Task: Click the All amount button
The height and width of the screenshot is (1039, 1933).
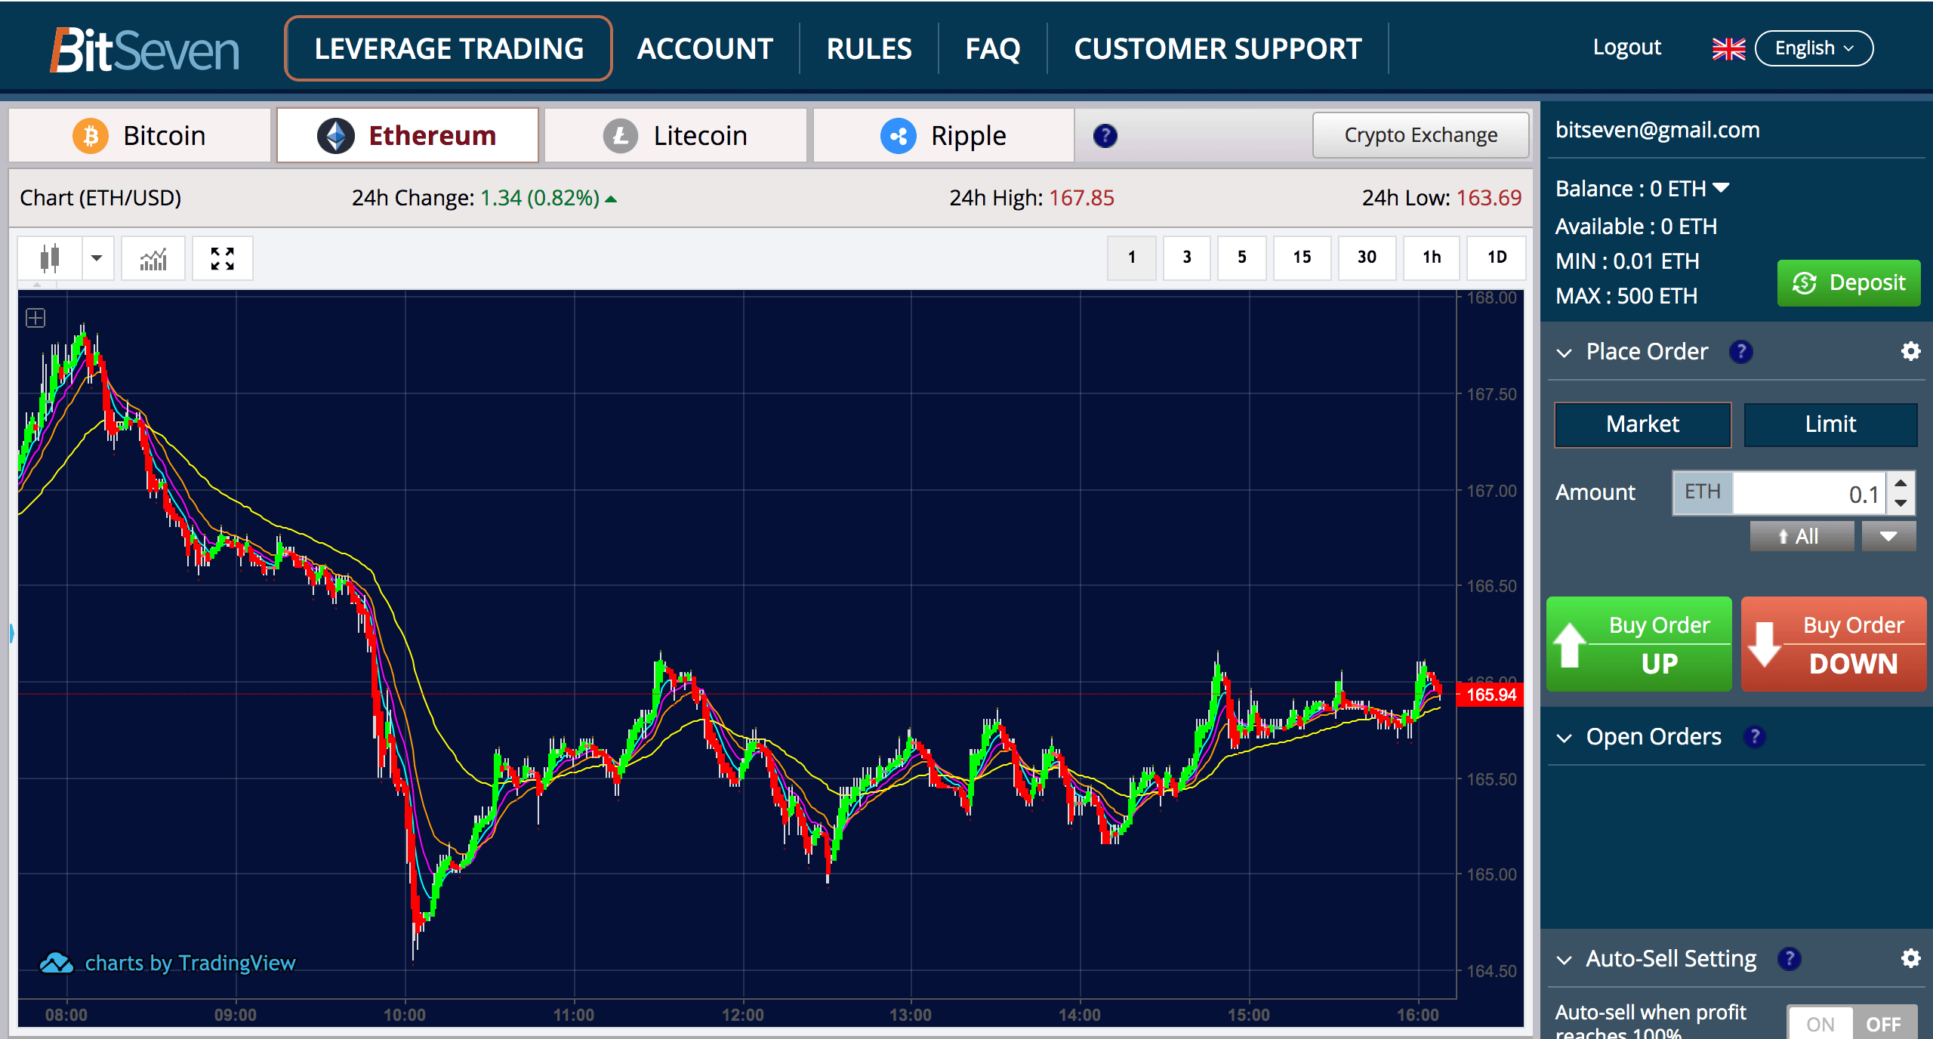Action: (x=1802, y=536)
